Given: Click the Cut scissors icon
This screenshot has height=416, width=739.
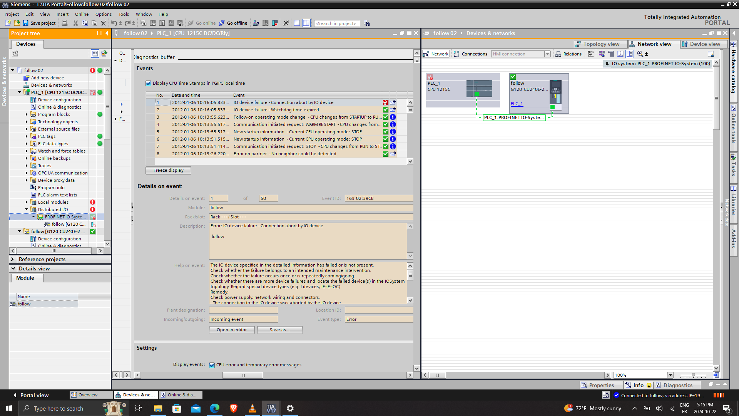Looking at the screenshot, I should tap(75, 23).
